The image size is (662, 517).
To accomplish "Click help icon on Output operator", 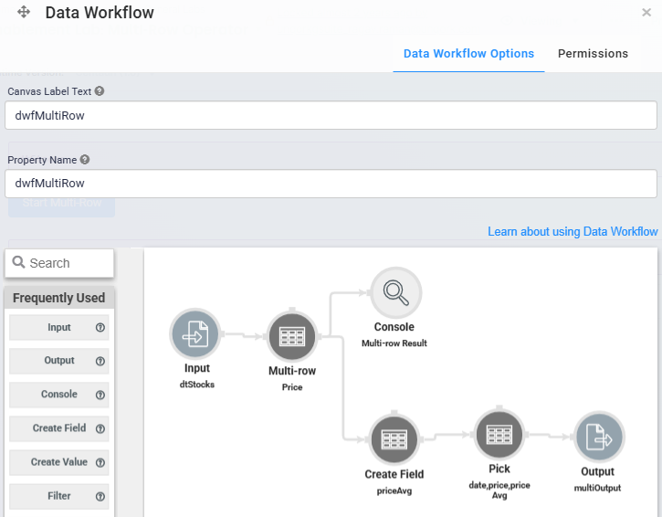I will point(100,361).
